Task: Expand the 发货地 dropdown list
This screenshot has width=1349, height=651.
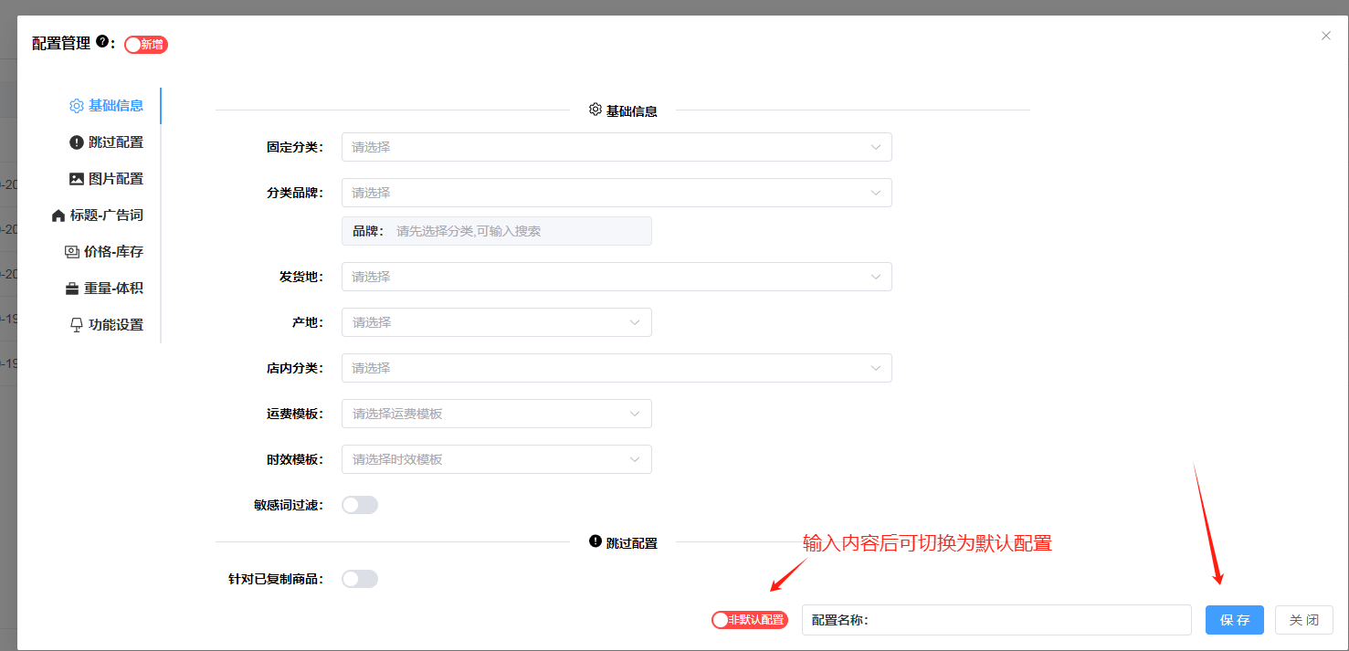Action: tap(617, 277)
